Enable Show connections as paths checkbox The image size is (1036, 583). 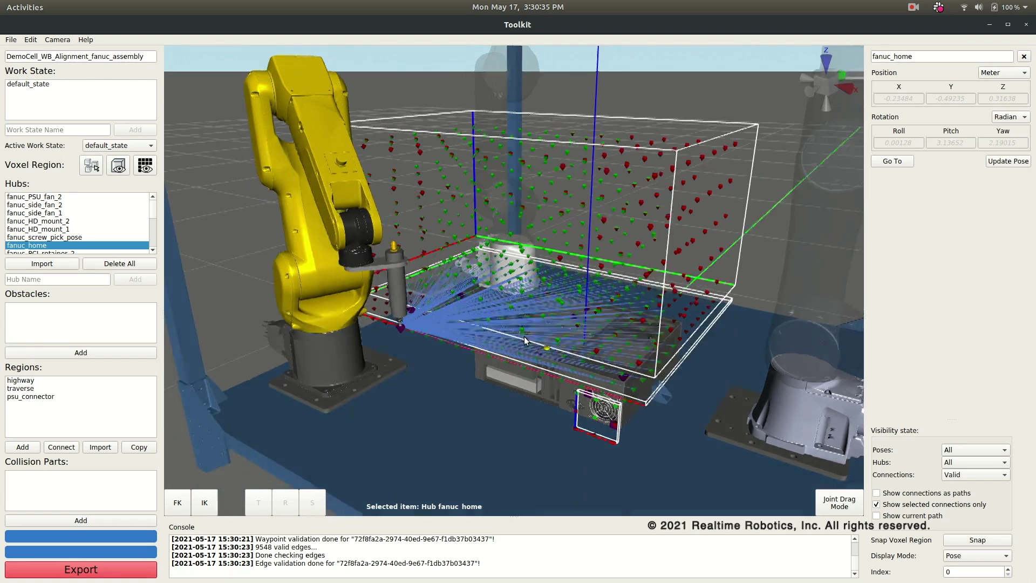[876, 493]
